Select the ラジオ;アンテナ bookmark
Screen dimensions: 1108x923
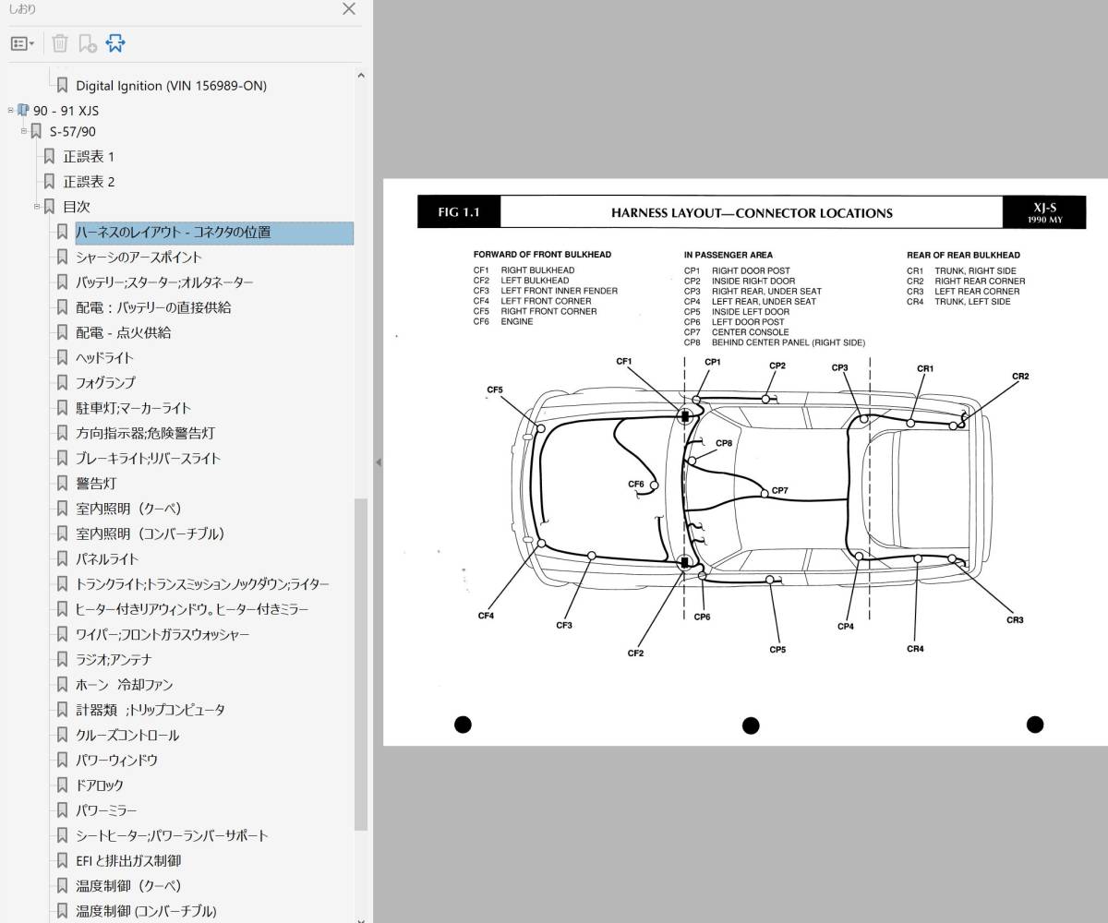(114, 660)
